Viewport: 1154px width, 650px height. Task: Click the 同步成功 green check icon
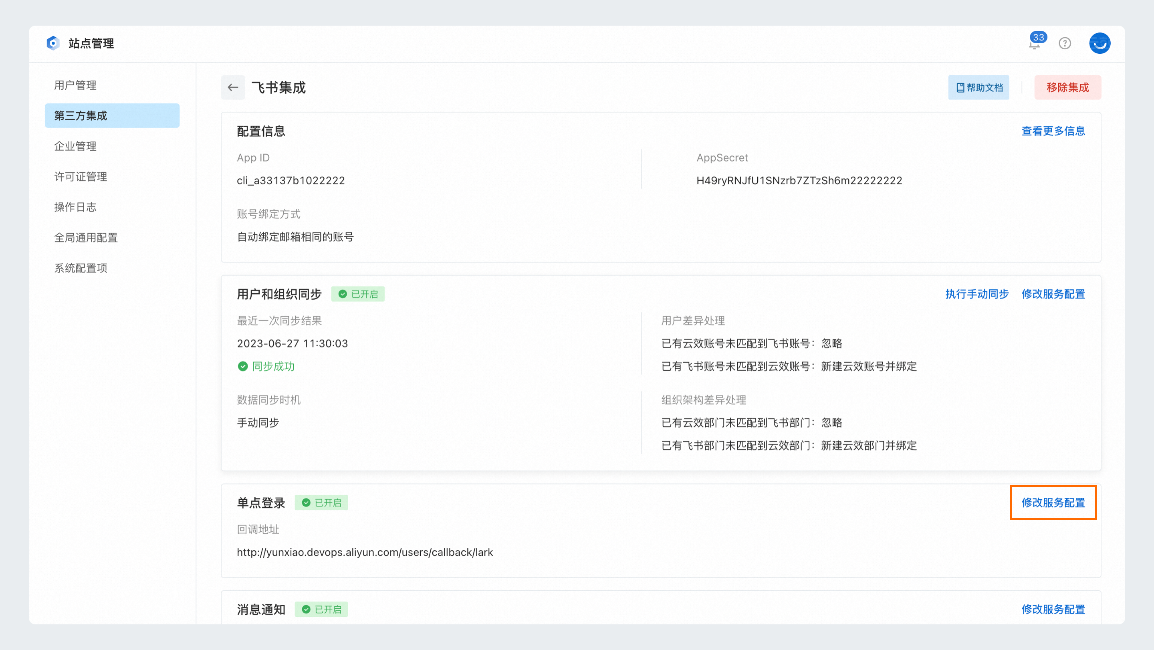pyautogui.click(x=243, y=366)
